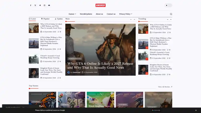Go to next Main slide arrow
This screenshot has height=113, width=201.
coord(134,20)
